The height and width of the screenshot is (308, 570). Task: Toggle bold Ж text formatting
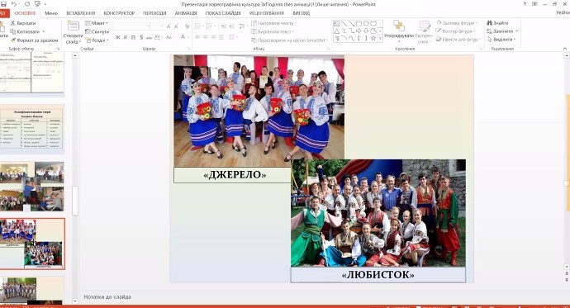(x=118, y=37)
